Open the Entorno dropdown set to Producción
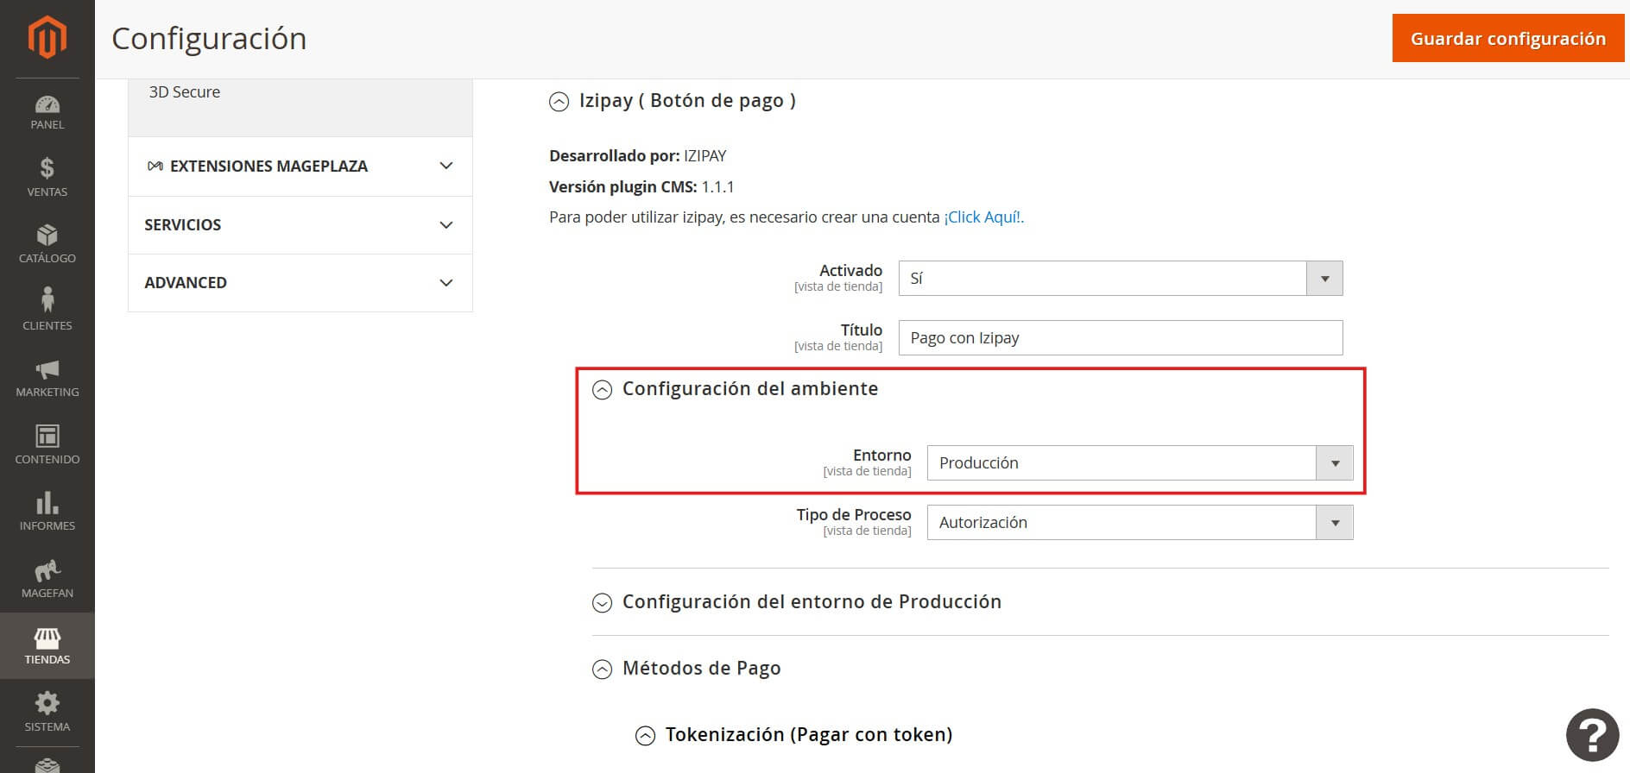 point(1139,463)
